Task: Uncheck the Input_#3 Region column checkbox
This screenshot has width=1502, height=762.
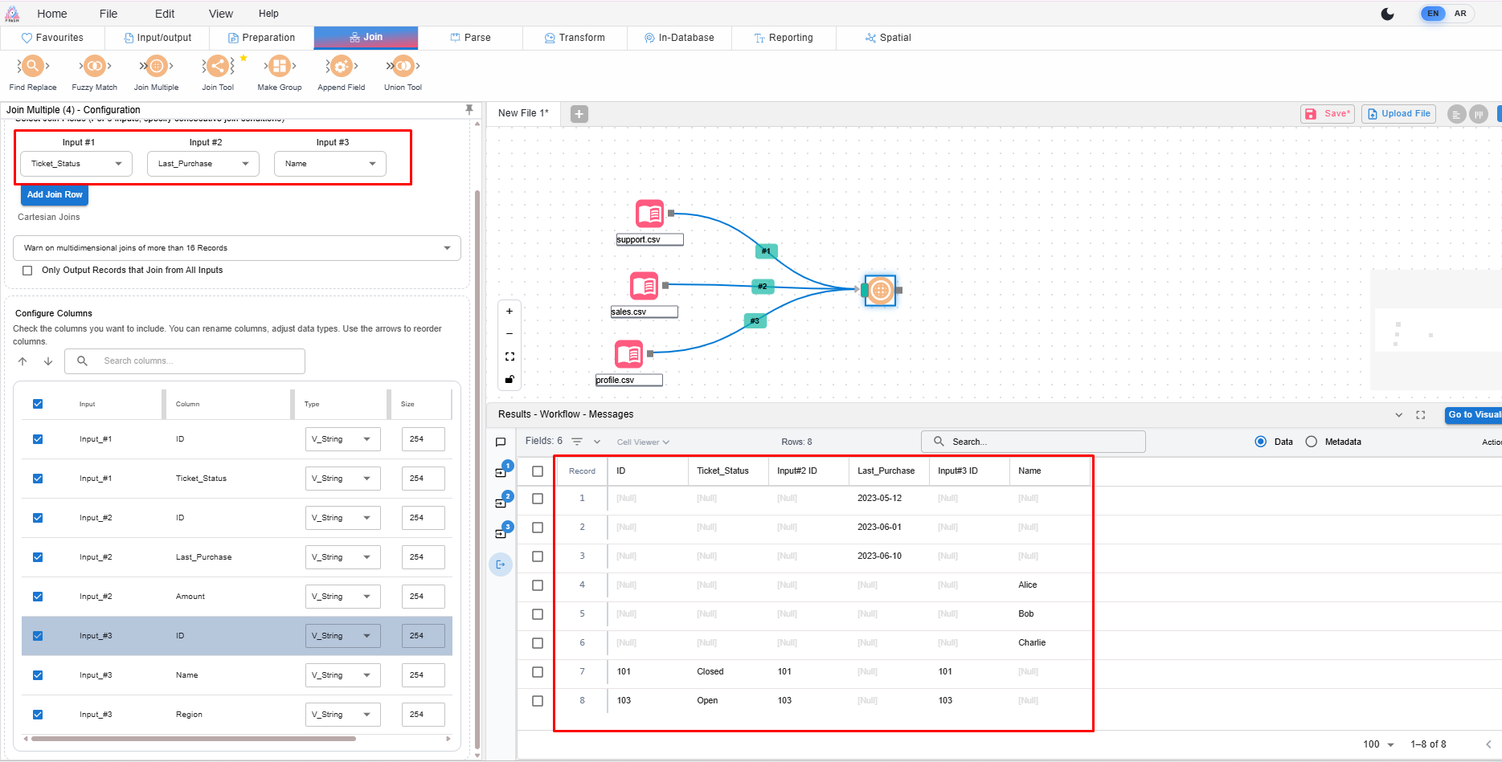Action: pos(38,715)
